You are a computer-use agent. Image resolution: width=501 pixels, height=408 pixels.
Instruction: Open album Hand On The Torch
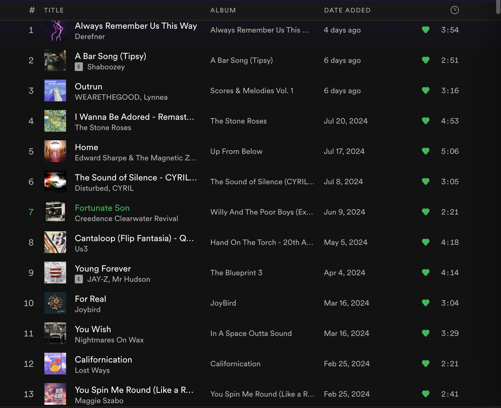(262, 242)
